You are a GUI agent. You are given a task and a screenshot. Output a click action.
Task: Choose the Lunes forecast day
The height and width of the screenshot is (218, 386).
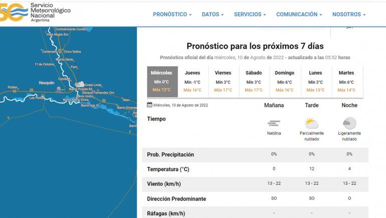tap(315, 81)
